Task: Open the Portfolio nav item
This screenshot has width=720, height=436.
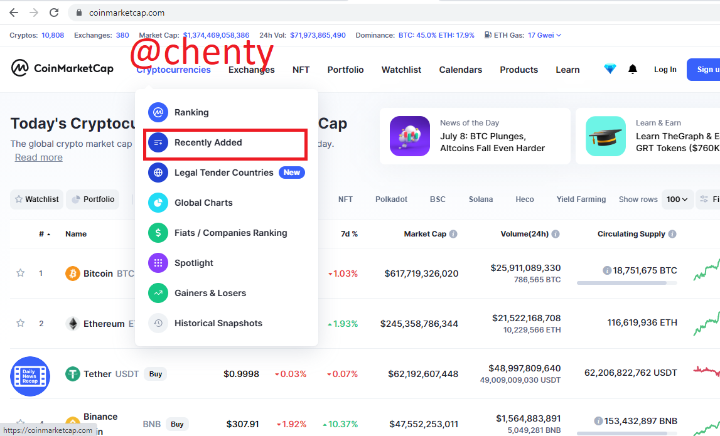Action: pyautogui.click(x=345, y=70)
